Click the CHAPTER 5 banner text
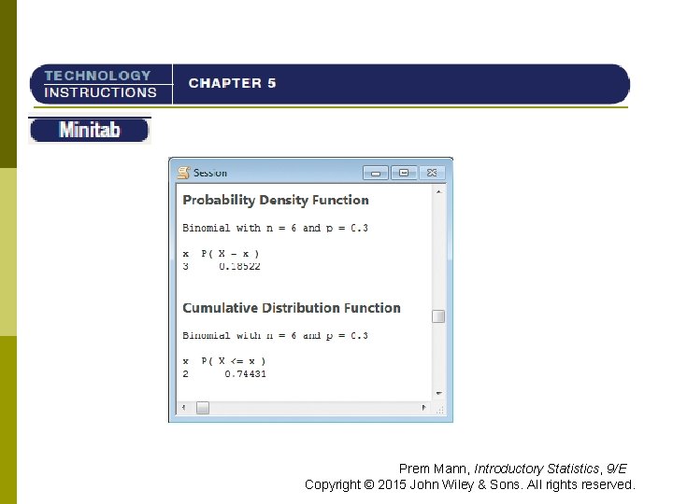The width and height of the screenshot is (673, 504). 232,83
